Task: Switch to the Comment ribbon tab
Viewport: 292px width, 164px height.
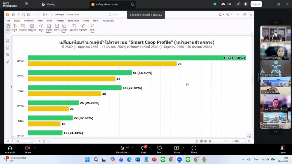Action: 29,21
